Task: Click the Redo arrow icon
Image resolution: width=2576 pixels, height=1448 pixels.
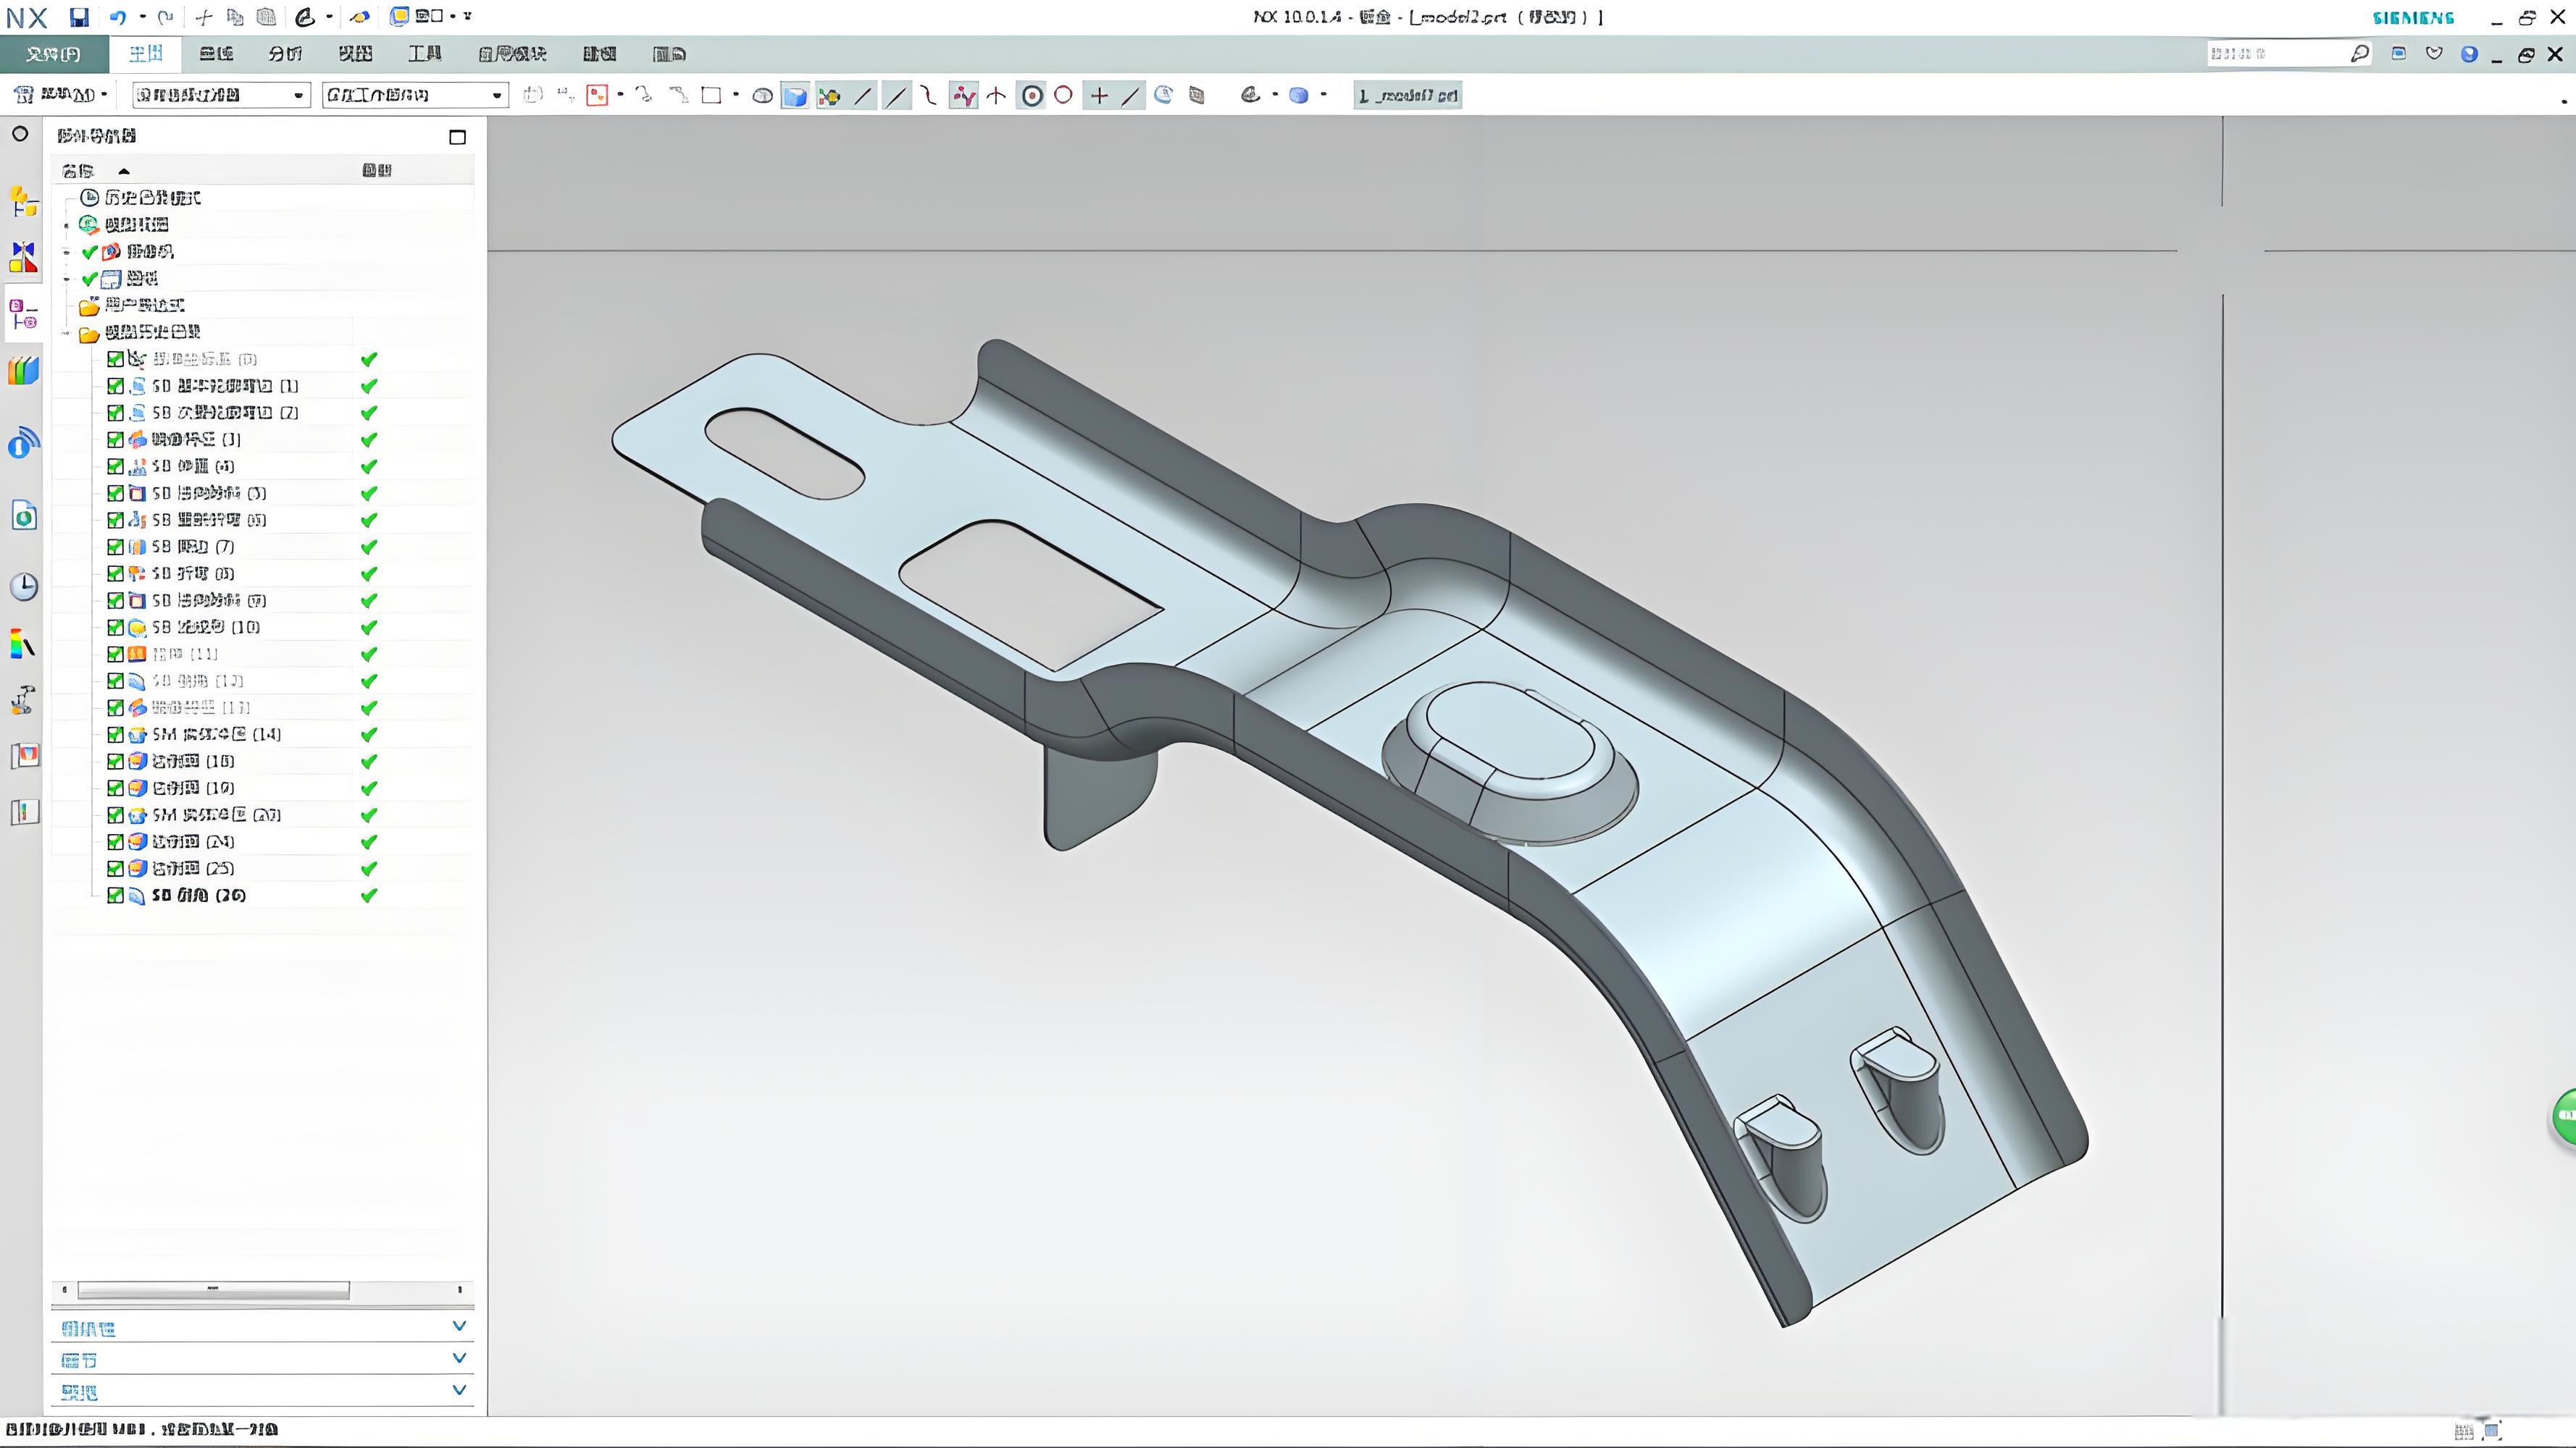Action: click(x=166, y=17)
